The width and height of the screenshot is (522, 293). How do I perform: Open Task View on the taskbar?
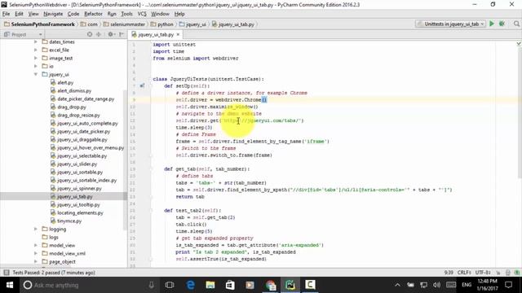(x=170, y=285)
